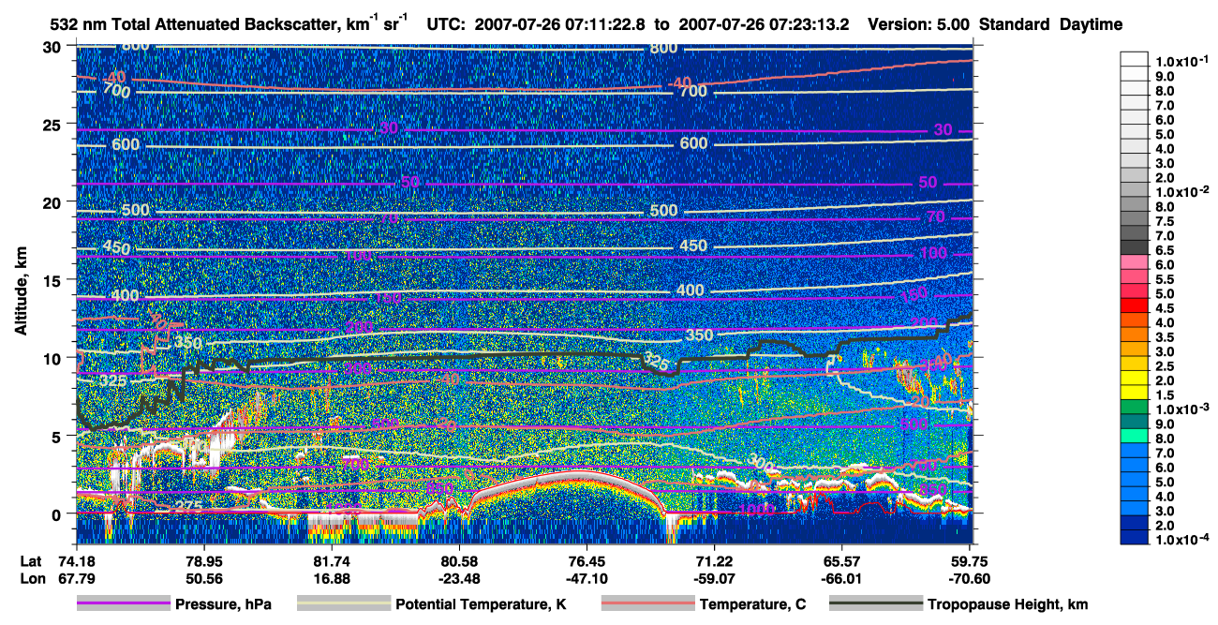Click the Pressure, hPa legend line swatch
This screenshot has height=625, width=1218.
coord(124,604)
